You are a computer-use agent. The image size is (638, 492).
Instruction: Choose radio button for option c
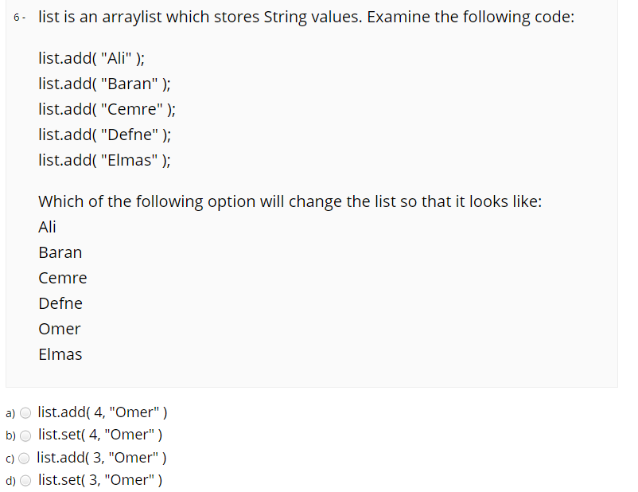(x=24, y=459)
